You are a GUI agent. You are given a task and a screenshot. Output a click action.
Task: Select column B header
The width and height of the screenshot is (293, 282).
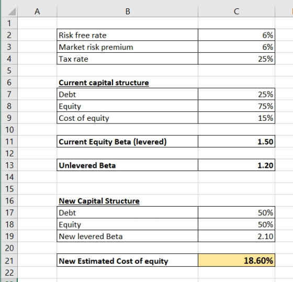128,12
